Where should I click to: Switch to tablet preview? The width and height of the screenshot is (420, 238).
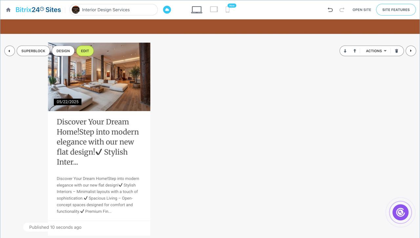(214, 10)
